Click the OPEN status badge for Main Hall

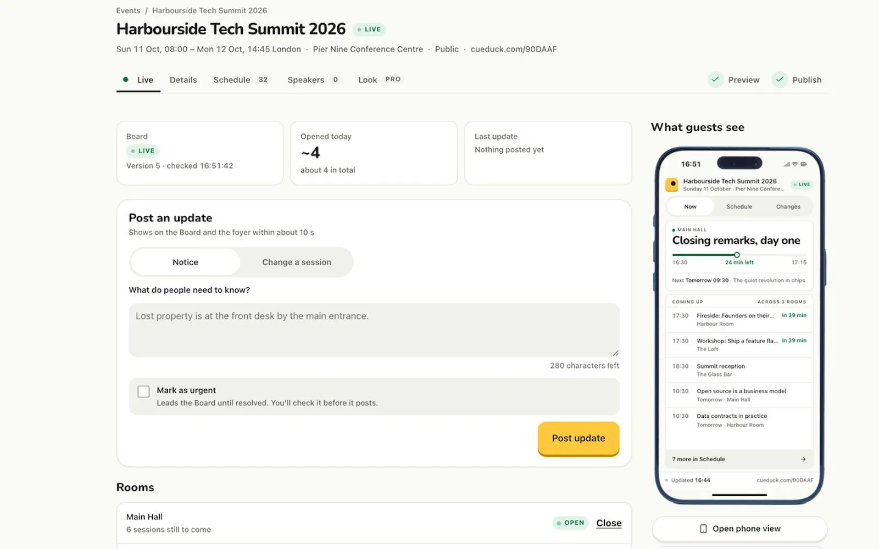pyautogui.click(x=570, y=523)
